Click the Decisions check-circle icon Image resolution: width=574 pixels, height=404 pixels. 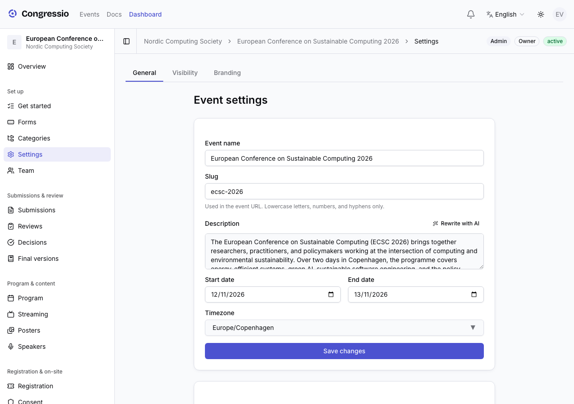pyautogui.click(x=11, y=242)
